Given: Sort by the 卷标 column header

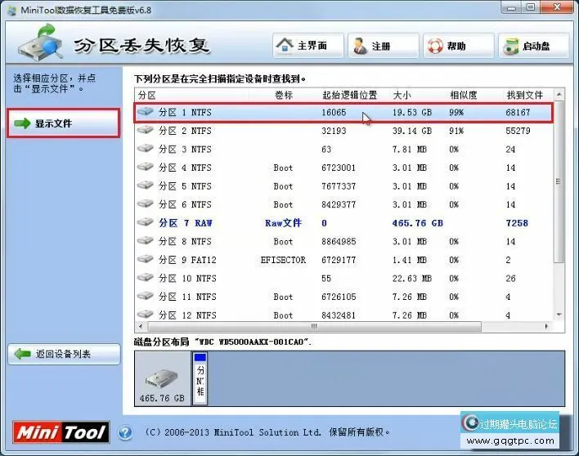Looking at the screenshot, I should pos(284,95).
